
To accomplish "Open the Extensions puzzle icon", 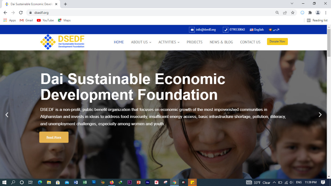I will [310, 13].
